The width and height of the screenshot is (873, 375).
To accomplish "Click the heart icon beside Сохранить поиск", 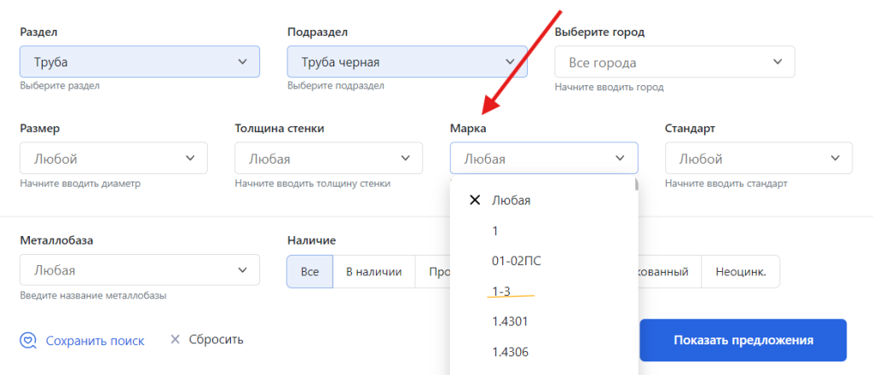I will (28, 340).
